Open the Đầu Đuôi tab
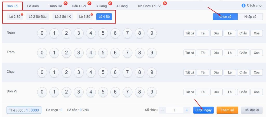The width and height of the screenshot is (266, 117). [x=79, y=6]
